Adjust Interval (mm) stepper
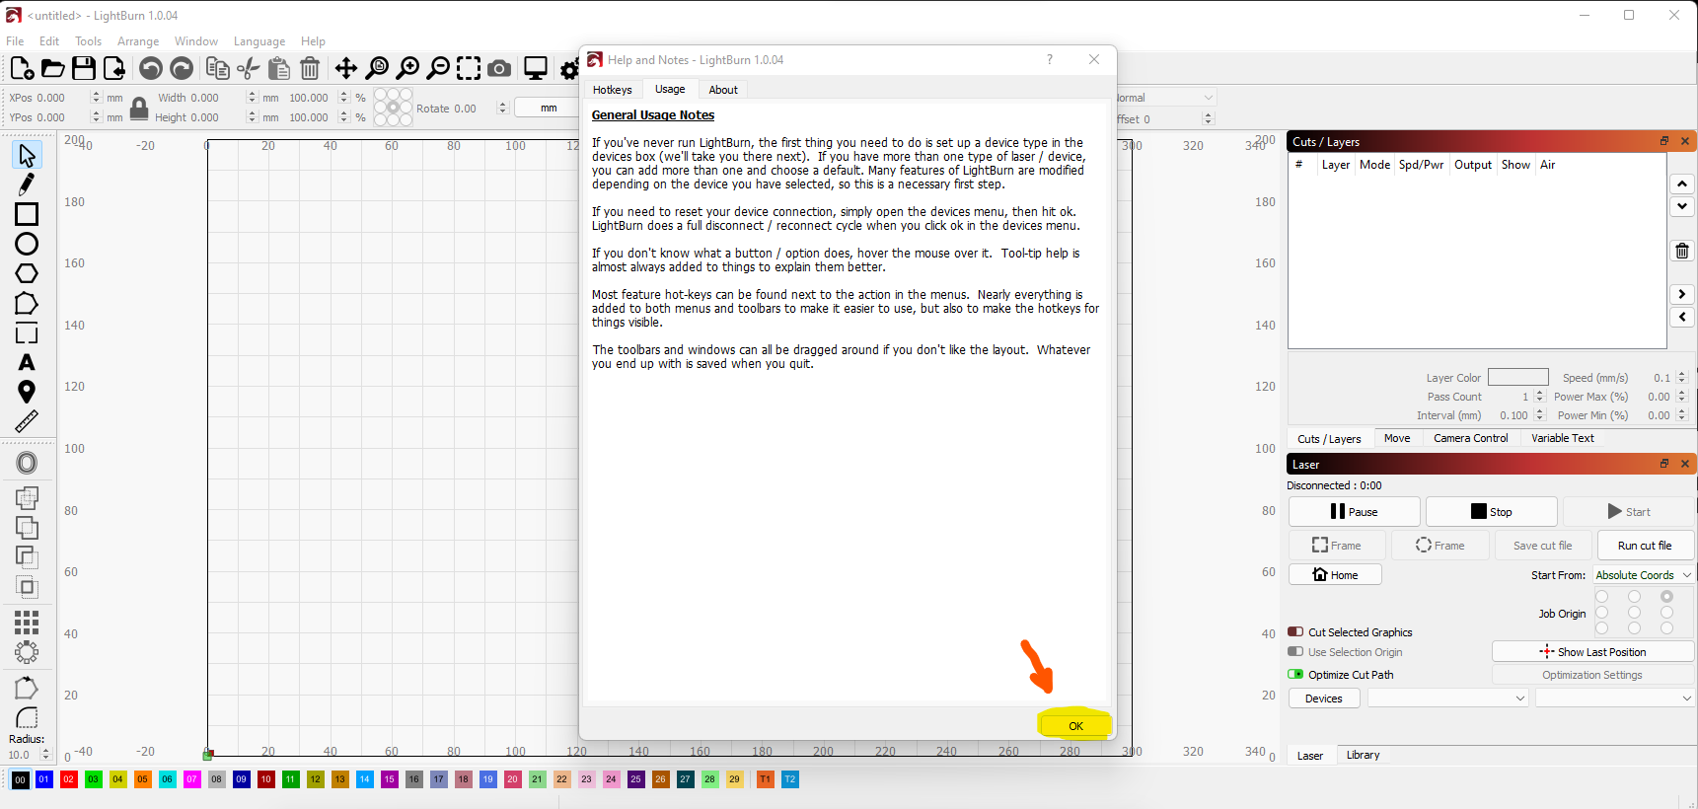Viewport: 1698px width, 809px height. (x=1539, y=415)
